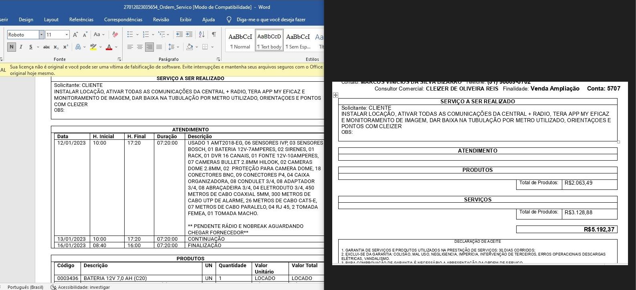Toggle strikethrough formatting
636x290 pixels.
tap(46, 47)
